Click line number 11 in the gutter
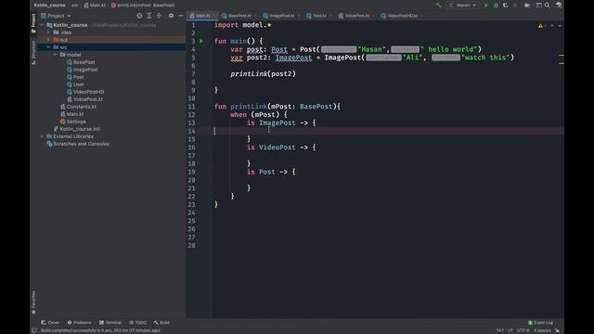The width and height of the screenshot is (594, 334). coord(191,107)
